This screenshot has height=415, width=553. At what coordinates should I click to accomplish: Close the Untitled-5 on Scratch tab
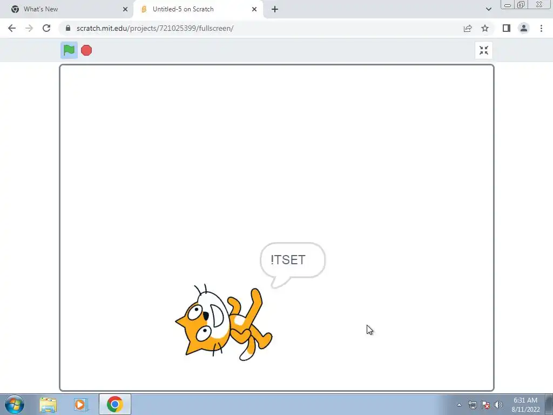254,9
